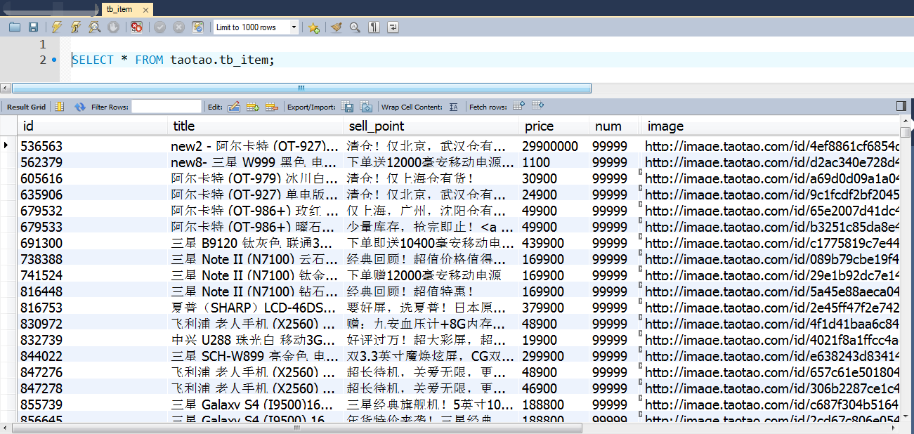Beautify query with broom icon

pos(337,27)
